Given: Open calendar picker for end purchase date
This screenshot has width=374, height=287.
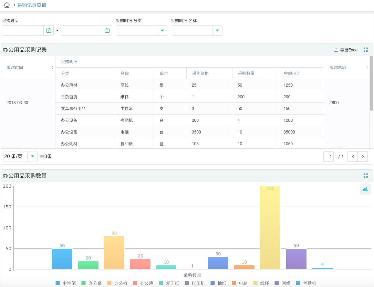Looking at the screenshot, I should (x=107, y=30).
